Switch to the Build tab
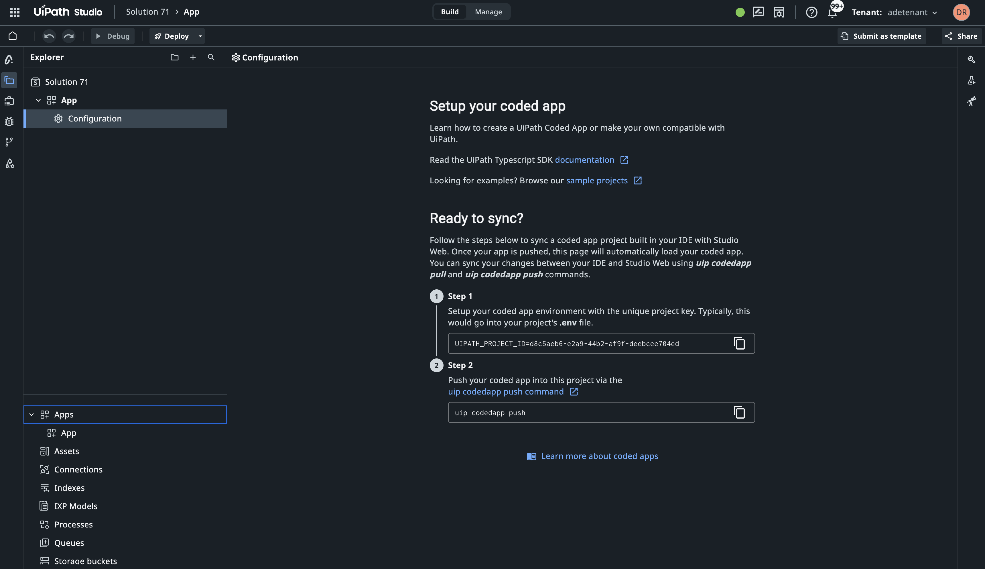 tap(450, 12)
